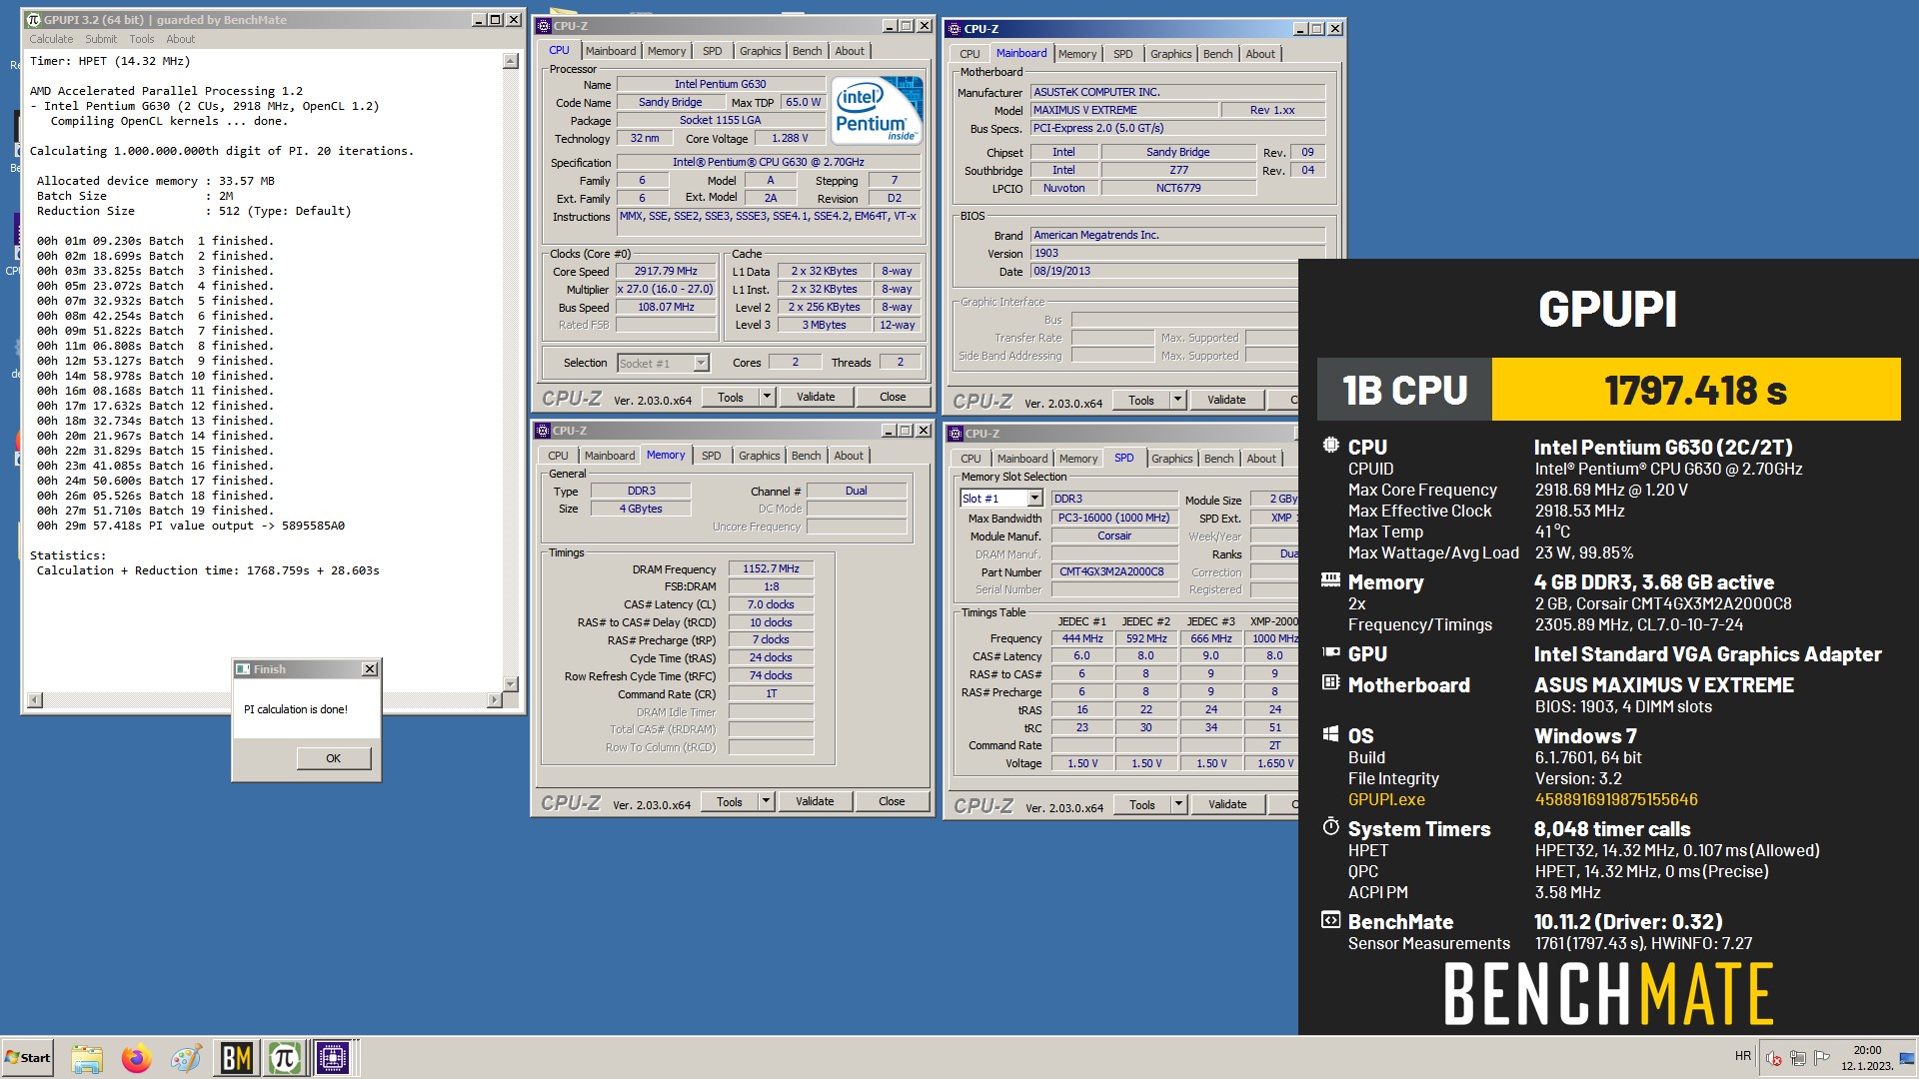The image size is (1919, 1079).
Task: Open the Calculate menu in GPUPI
Action: [x=51, y=39]
